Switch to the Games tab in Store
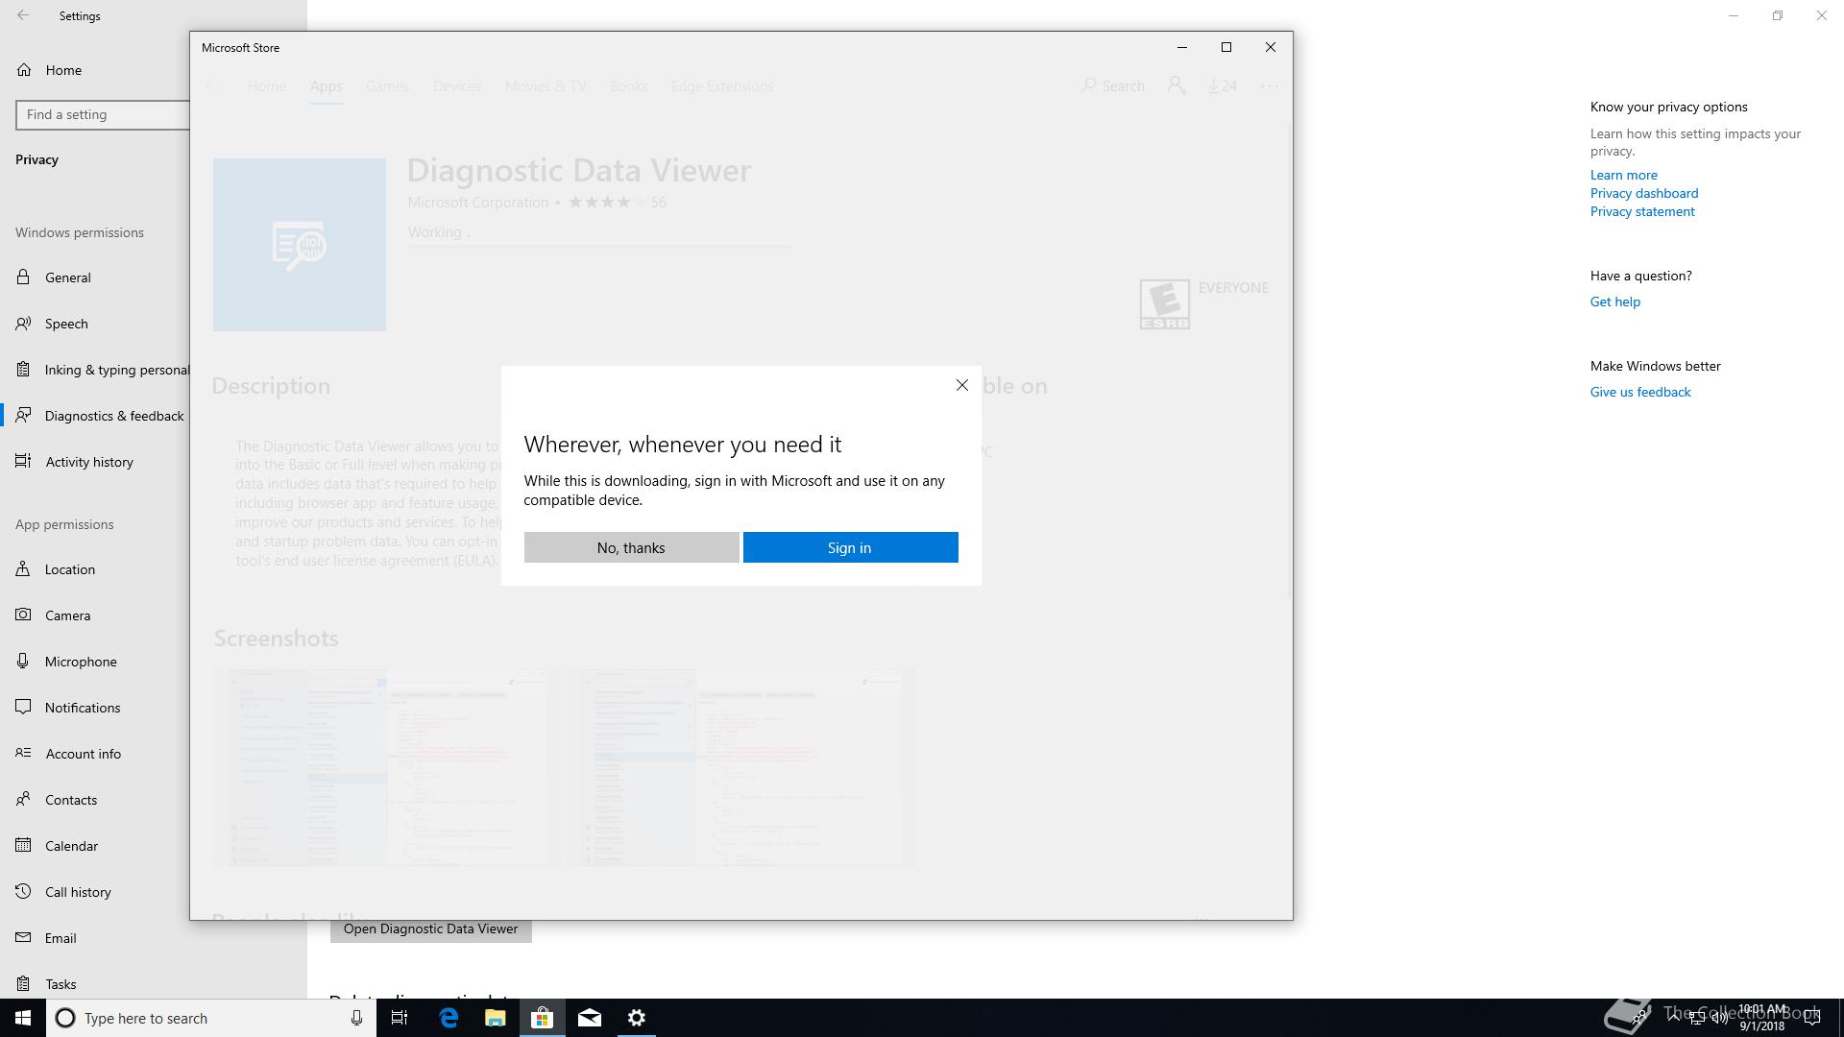Screen dimensions: 1844x1037 click(387, 86)
